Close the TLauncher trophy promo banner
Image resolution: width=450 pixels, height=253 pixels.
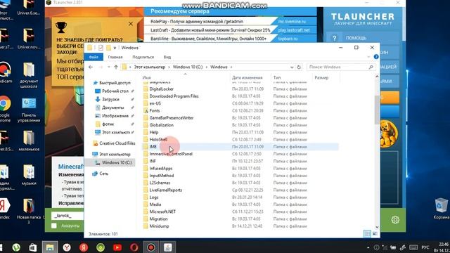coord(131,24)
